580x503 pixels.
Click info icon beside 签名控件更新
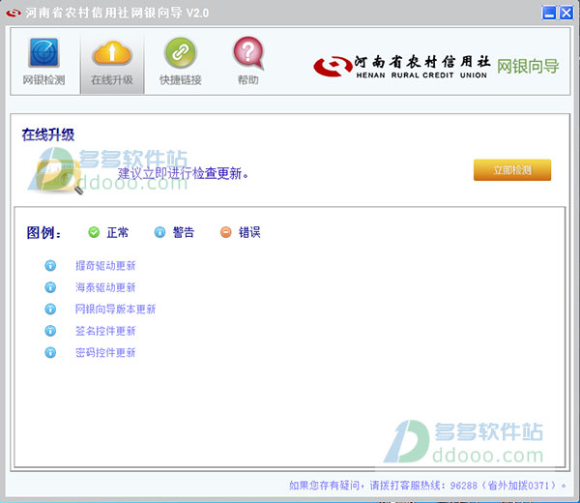tap(50, 331)
